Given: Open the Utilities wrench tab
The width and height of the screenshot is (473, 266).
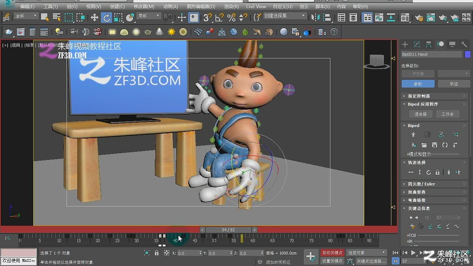Looking at the screenshot, I should click(464, 44).
